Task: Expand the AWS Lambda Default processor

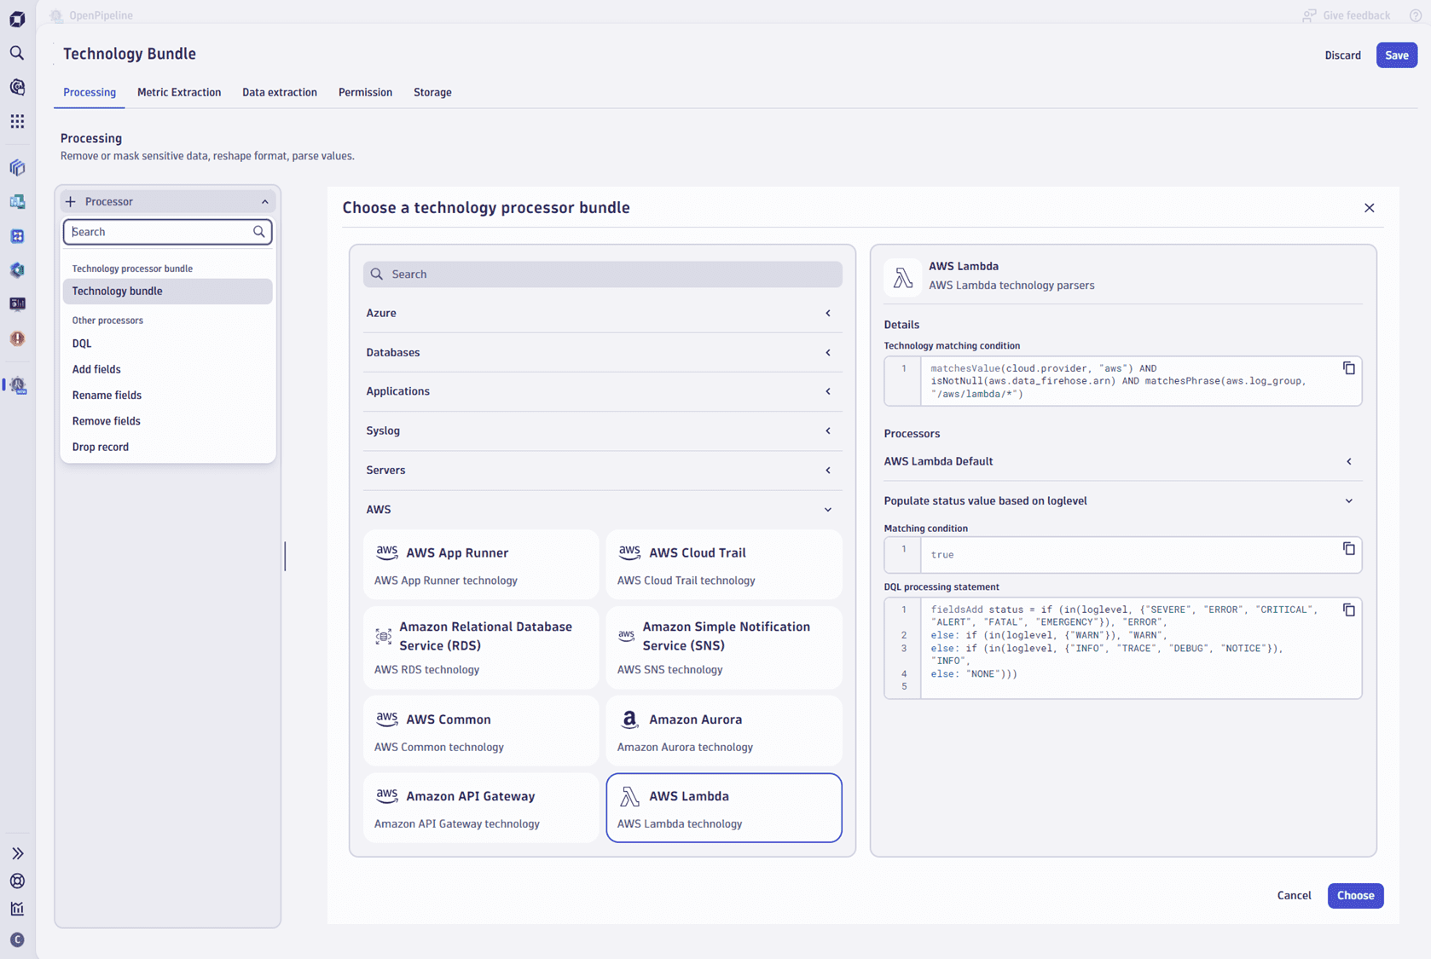Action: (1122, 461)
